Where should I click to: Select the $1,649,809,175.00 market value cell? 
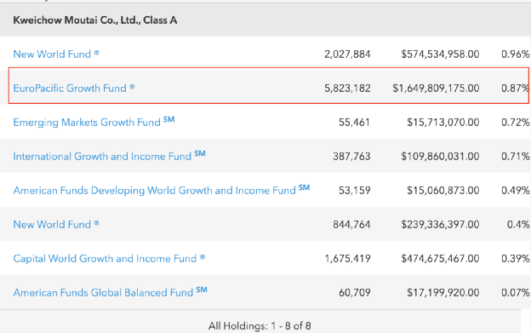click(436, 88)
